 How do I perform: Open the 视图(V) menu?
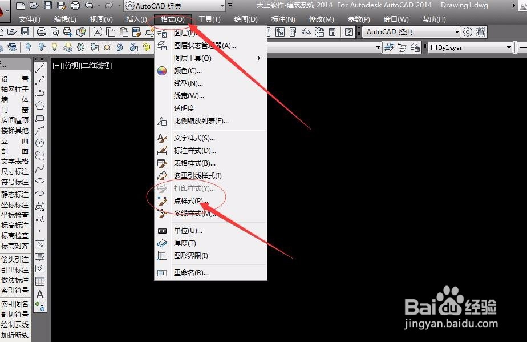[x=101, y=19]
